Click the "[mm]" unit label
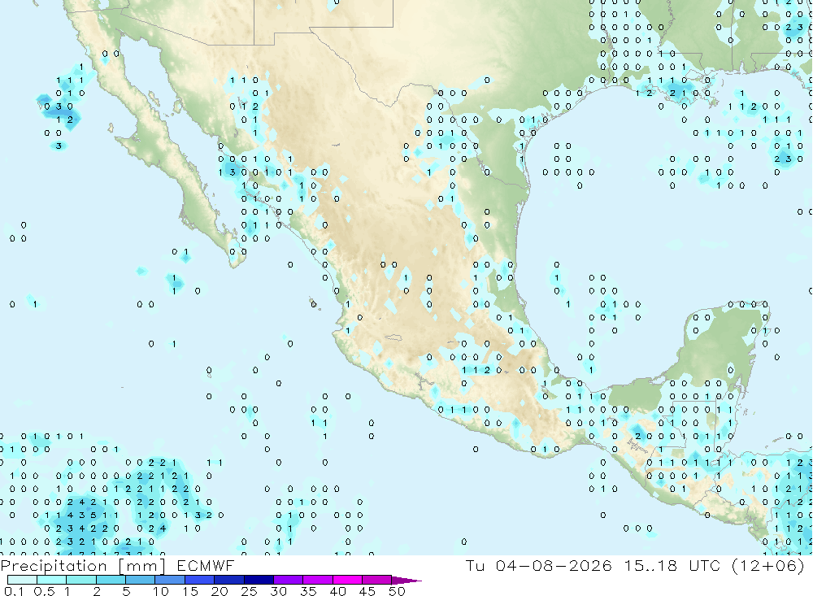Image resolution: width=813 pixels, height=596 pixels. 142,566
